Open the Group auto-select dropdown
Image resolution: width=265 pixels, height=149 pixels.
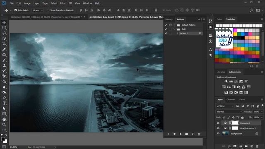(x=38, y=10)
